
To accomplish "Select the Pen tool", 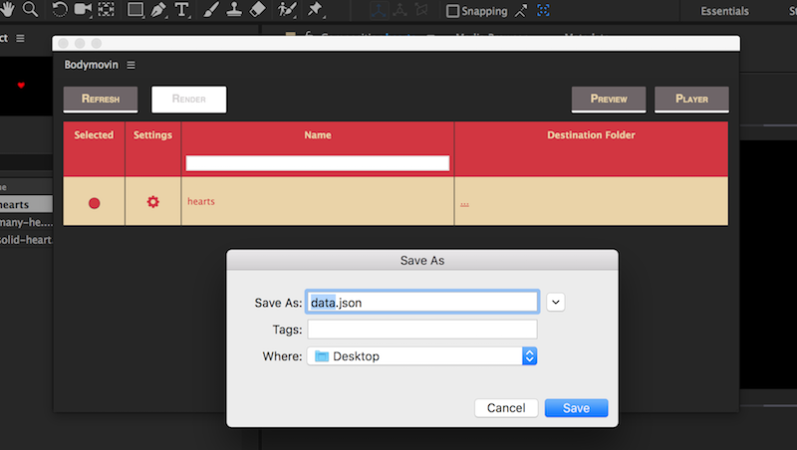I will (x=158, y=10).
